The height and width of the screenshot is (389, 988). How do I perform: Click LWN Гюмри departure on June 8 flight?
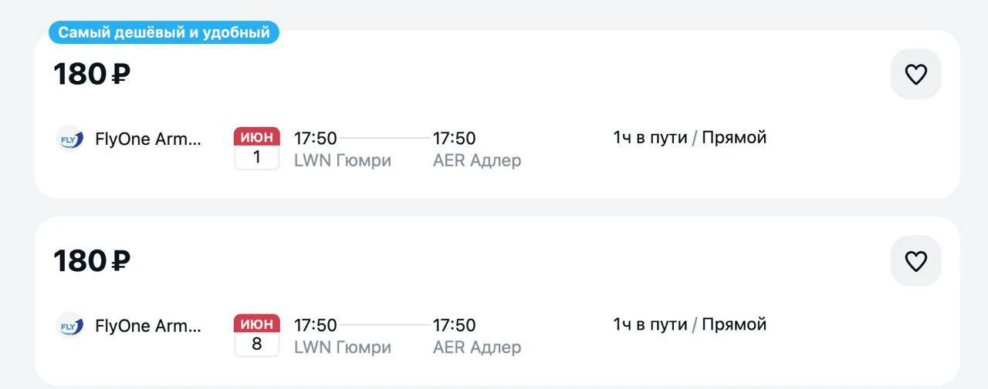(342, 347)
